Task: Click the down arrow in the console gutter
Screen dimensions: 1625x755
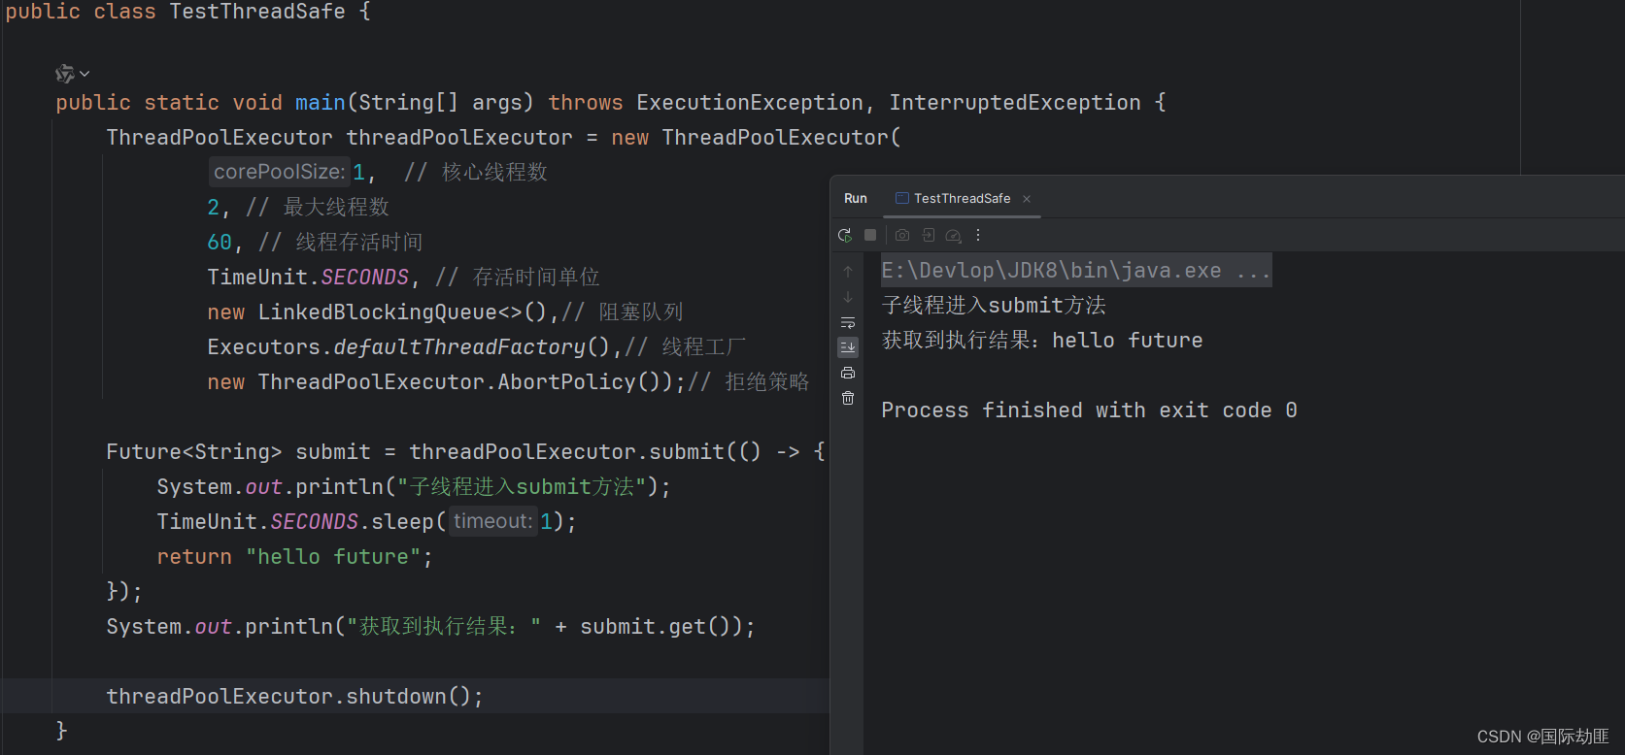Action: [848, 297]
